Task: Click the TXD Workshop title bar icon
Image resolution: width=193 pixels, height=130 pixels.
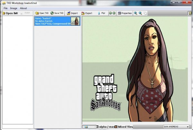Action: click(x=4, y=3)
